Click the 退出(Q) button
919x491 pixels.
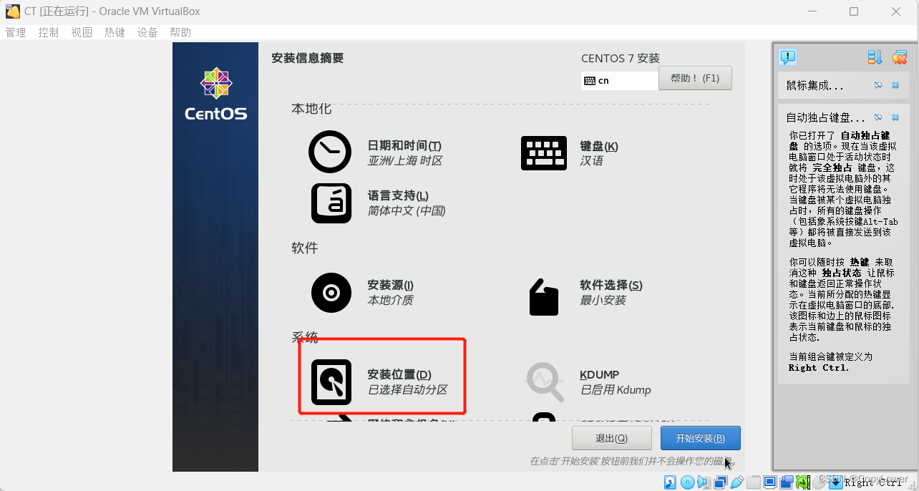pyautogui.click(x=612, y=438)
